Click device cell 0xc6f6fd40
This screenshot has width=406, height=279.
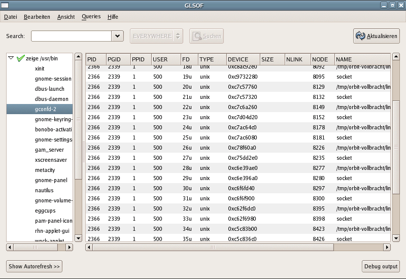pyautogui.click(x=241, y=188)
